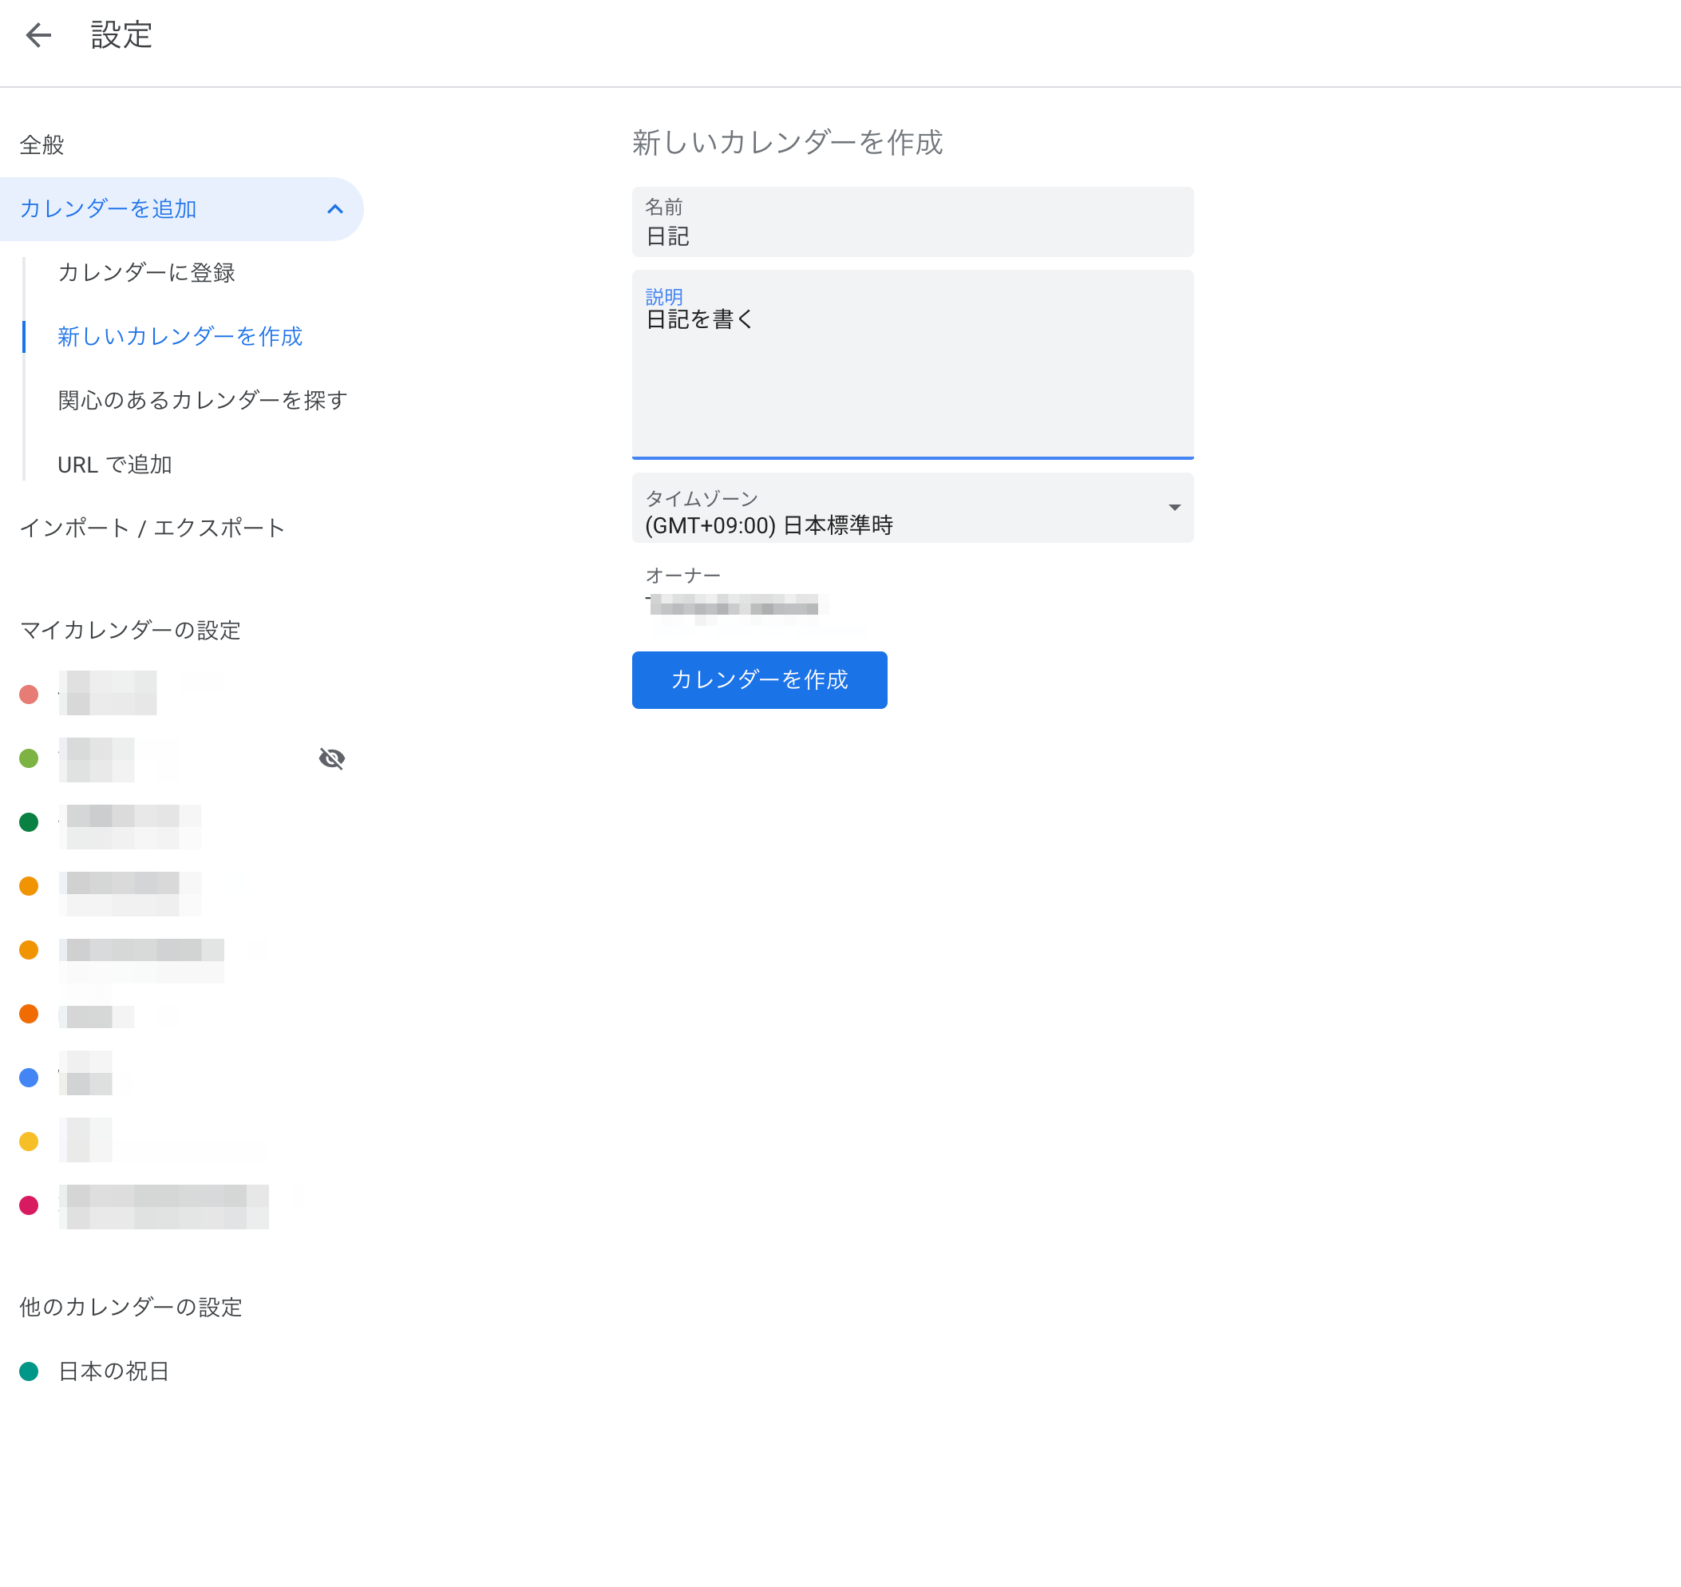Click the magenta calendar color dot
The height and width of the screenshot is (1587, 1681).
tap(29, 1205)
